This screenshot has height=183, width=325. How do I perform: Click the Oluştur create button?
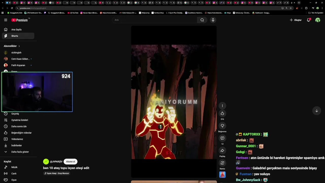tap(296, 20)
